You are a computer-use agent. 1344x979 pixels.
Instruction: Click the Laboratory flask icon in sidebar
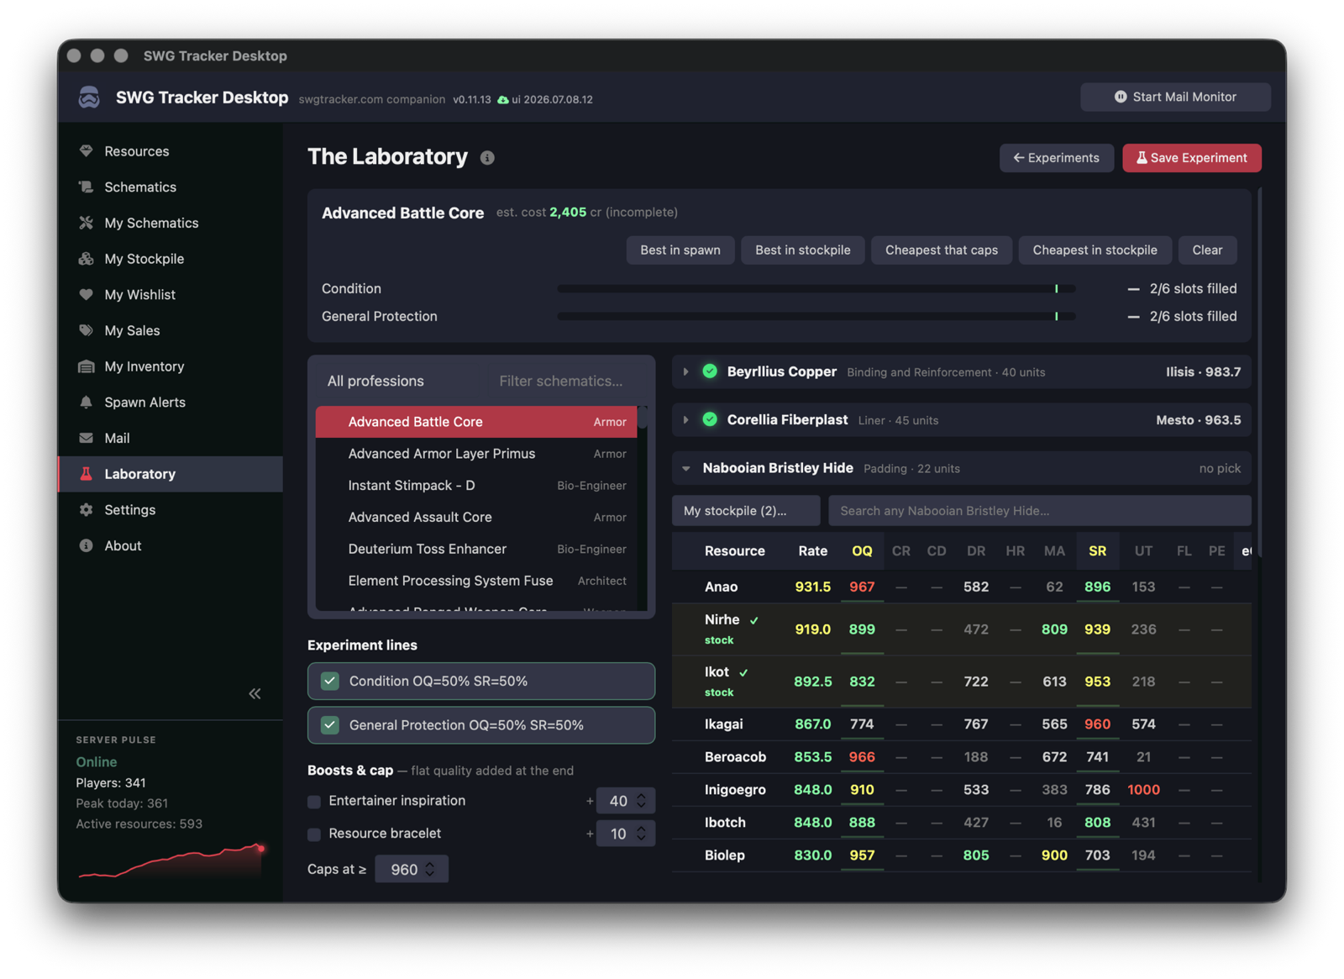(86, 474)
